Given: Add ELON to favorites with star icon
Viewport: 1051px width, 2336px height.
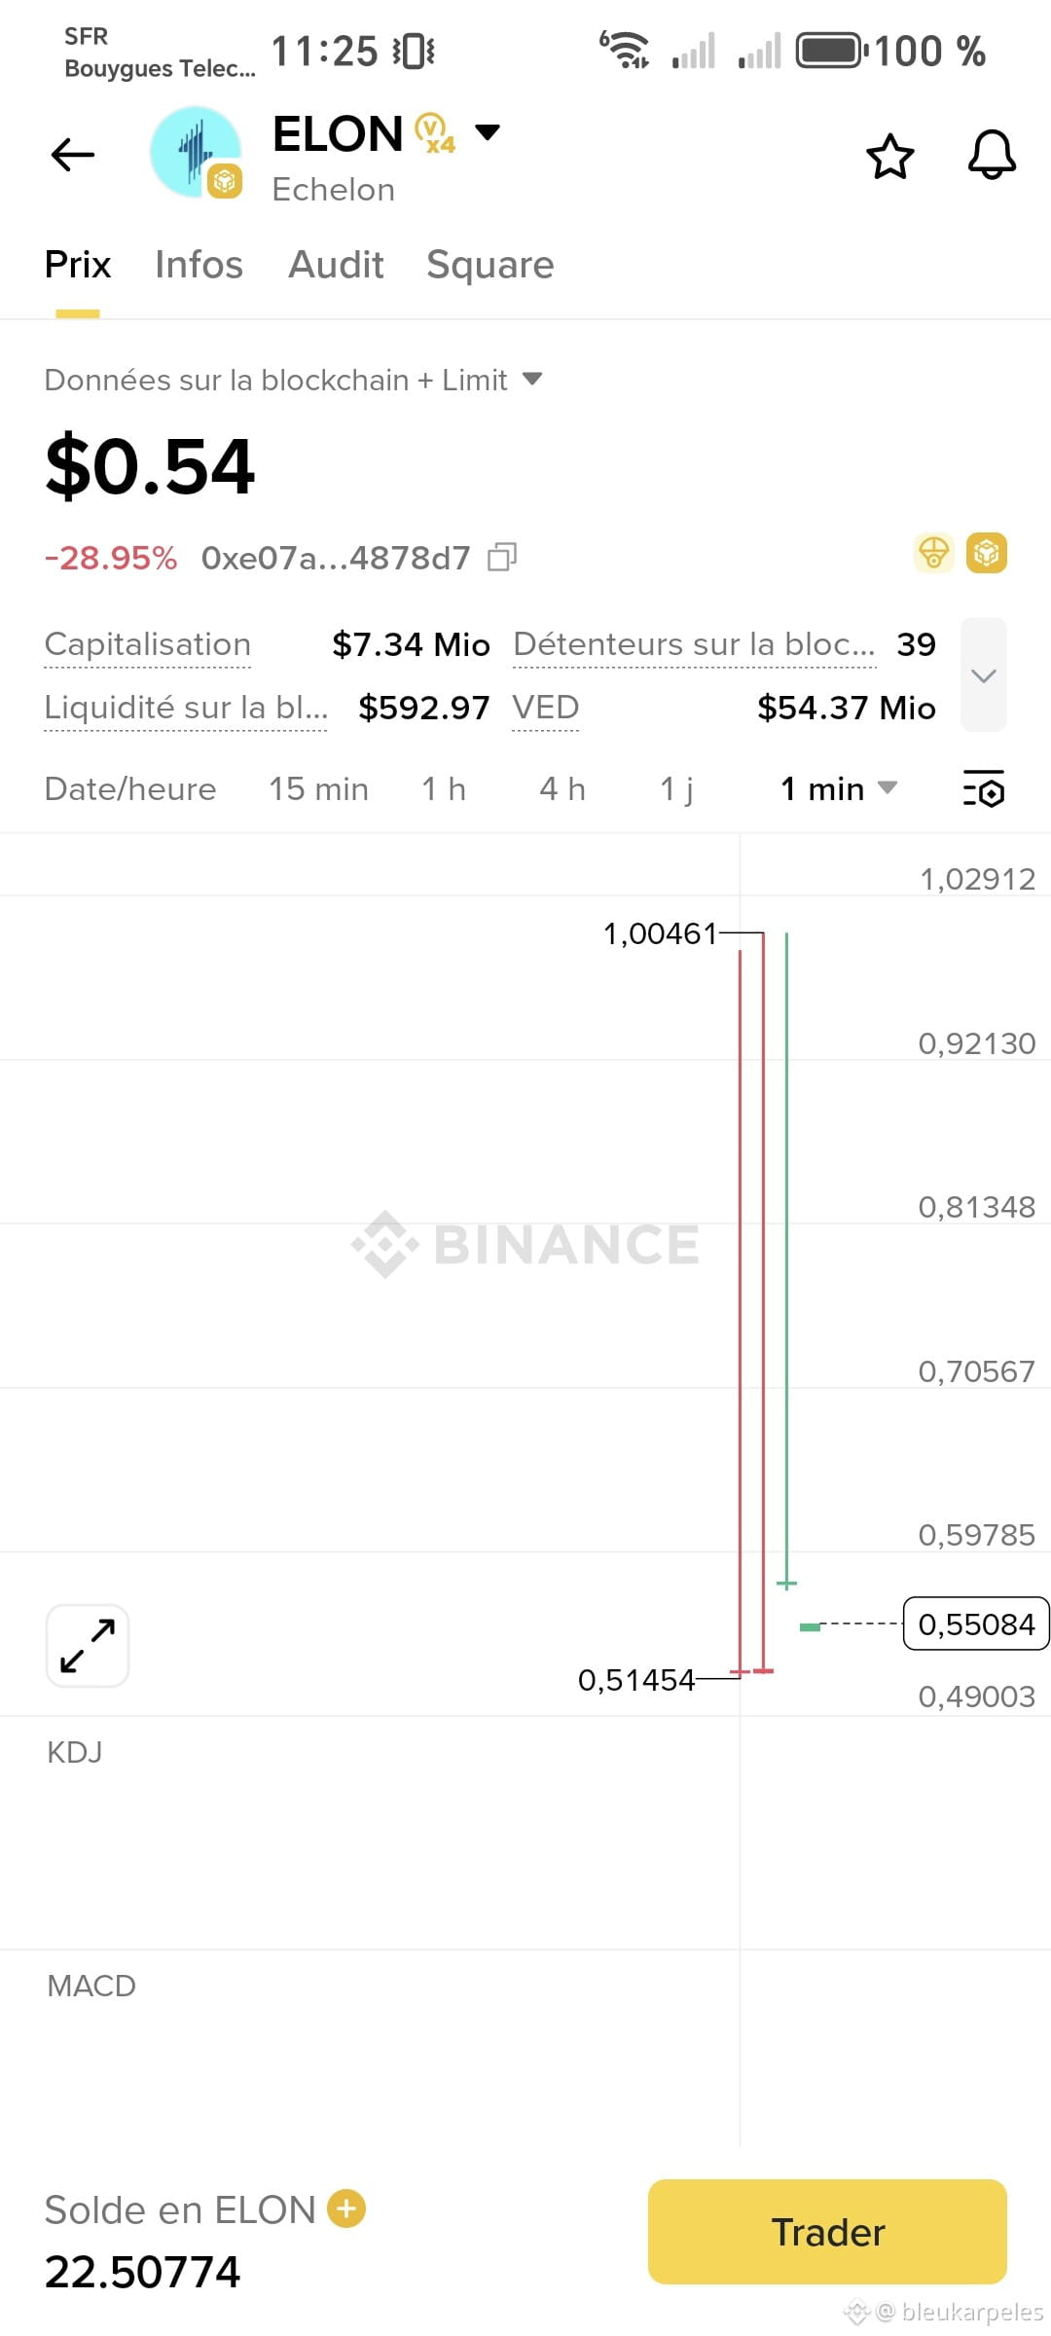Looking at the screenshot, I should click(x=889, y=157).
